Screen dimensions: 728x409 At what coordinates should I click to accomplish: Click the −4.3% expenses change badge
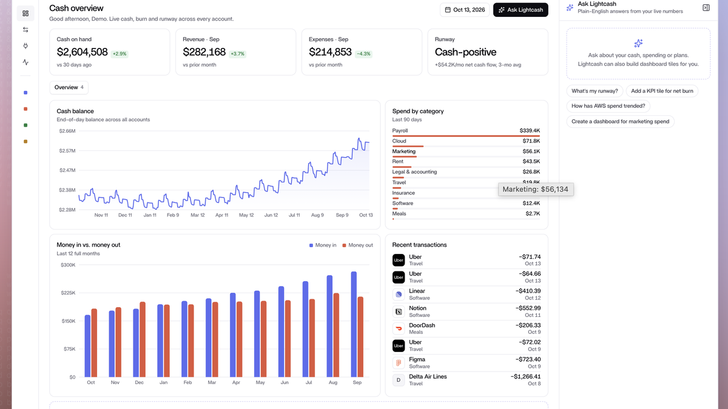363,54
